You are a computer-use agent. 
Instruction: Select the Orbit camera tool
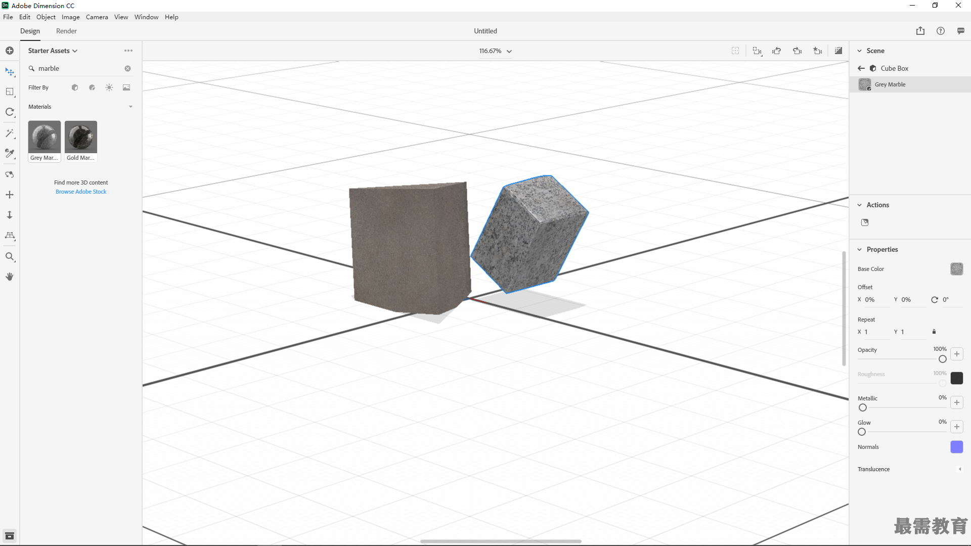[10, 174]
